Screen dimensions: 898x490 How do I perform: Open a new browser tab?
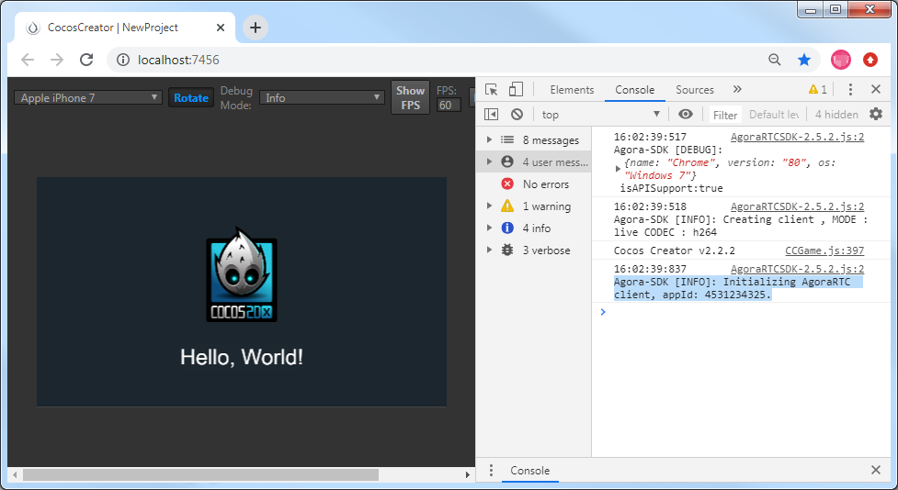tap(256, 28)
